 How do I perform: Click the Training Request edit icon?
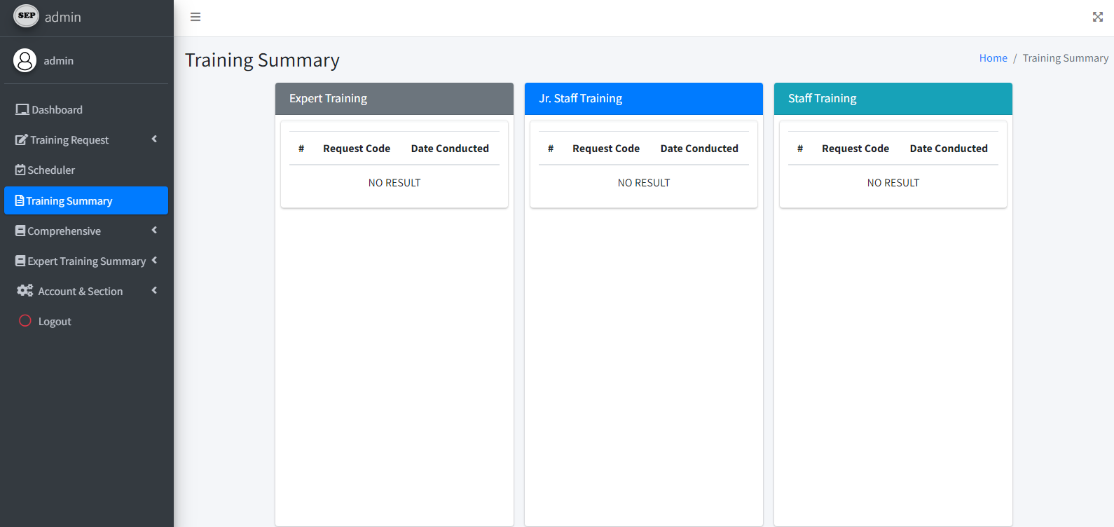(22, 139)
